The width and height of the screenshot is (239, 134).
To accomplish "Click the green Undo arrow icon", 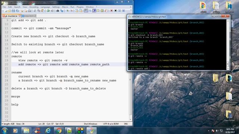I will pyautogui.click(x=48, y=11).
